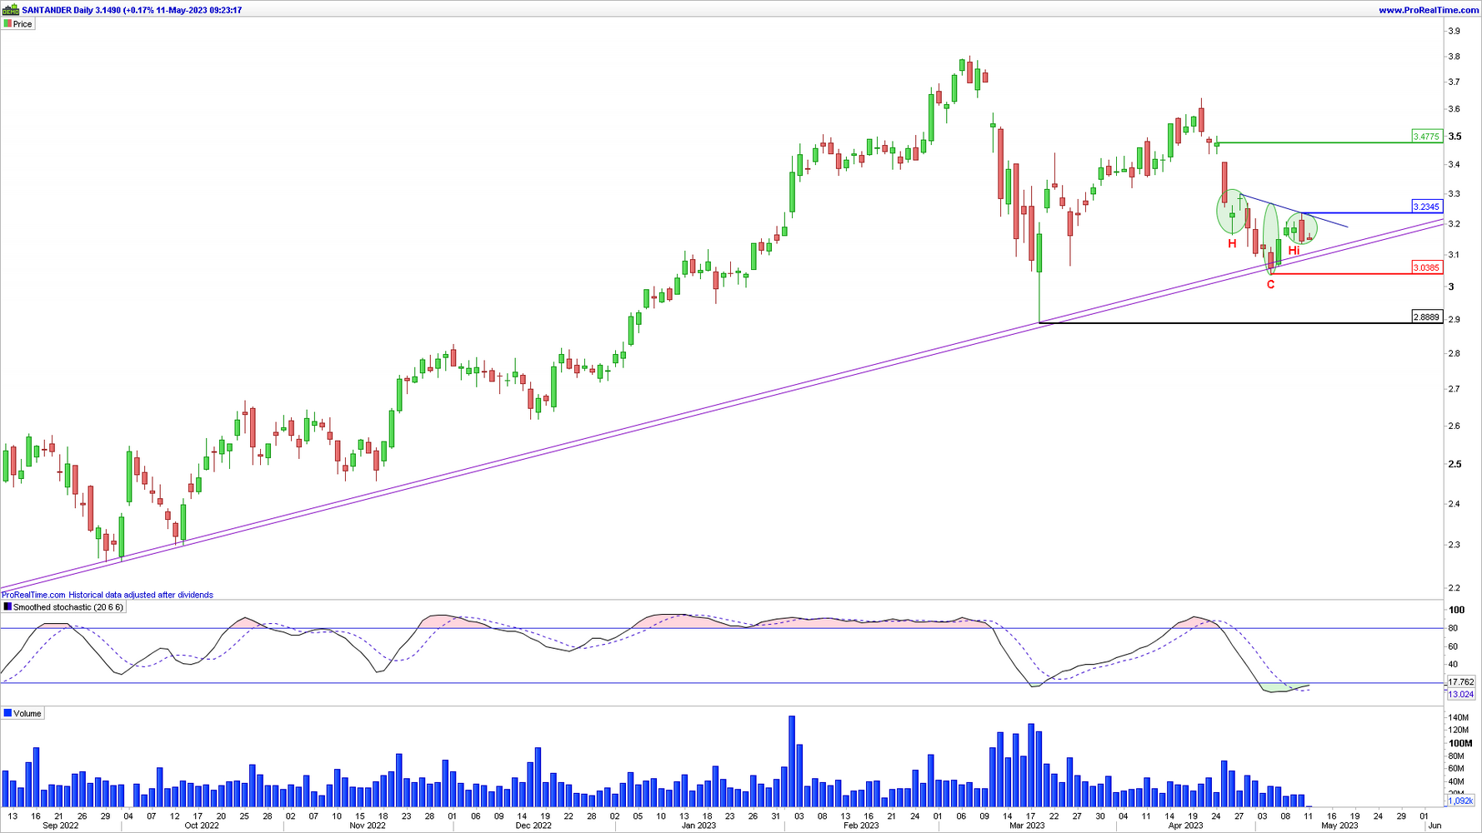Screen dimensions: 1482x833
Task: Click the Jun month label
Action: point(1434,826)
